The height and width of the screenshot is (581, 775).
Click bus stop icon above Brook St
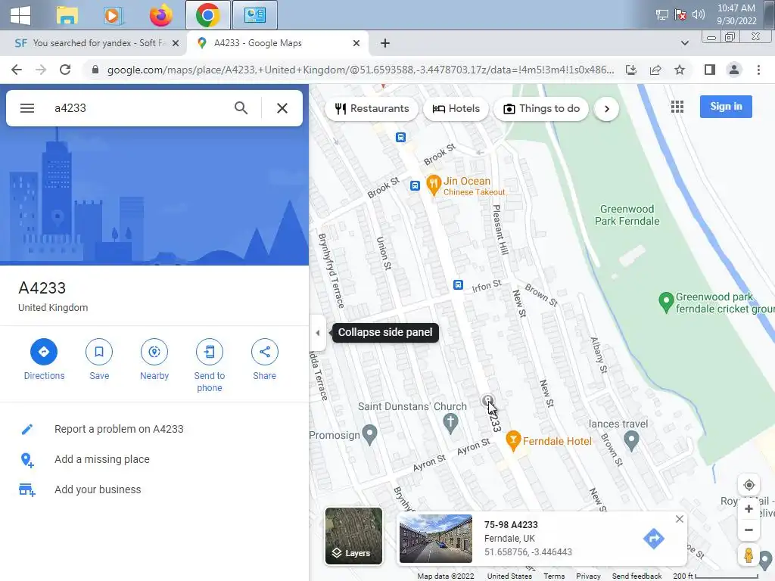tap(401, 137)
